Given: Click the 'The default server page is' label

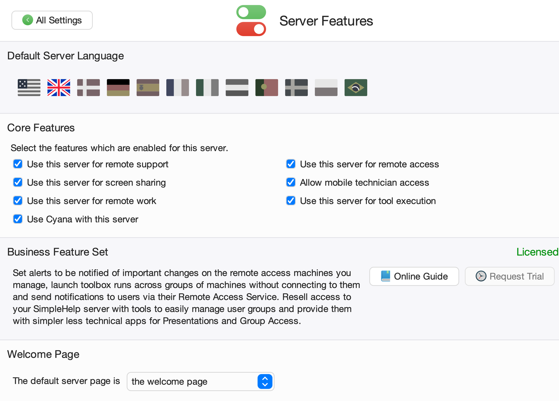Looking at the screenshot, I should coord(67,381).
